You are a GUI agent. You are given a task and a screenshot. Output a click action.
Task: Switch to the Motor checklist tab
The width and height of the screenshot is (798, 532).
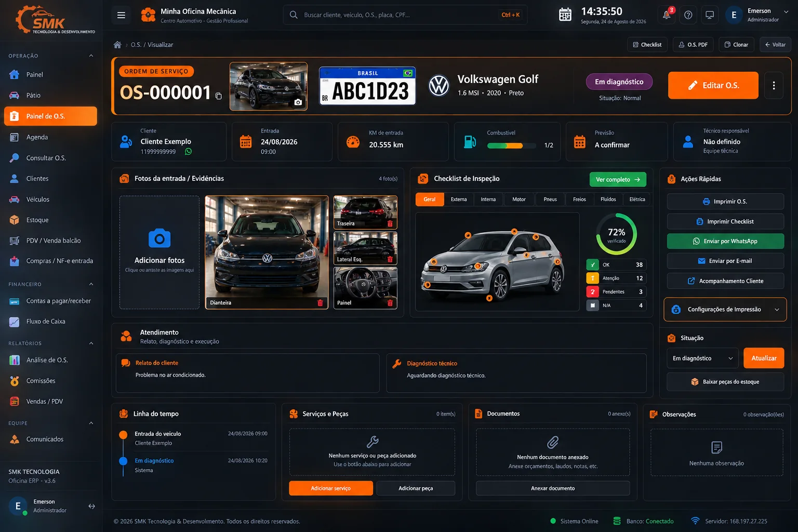[519, 199]
